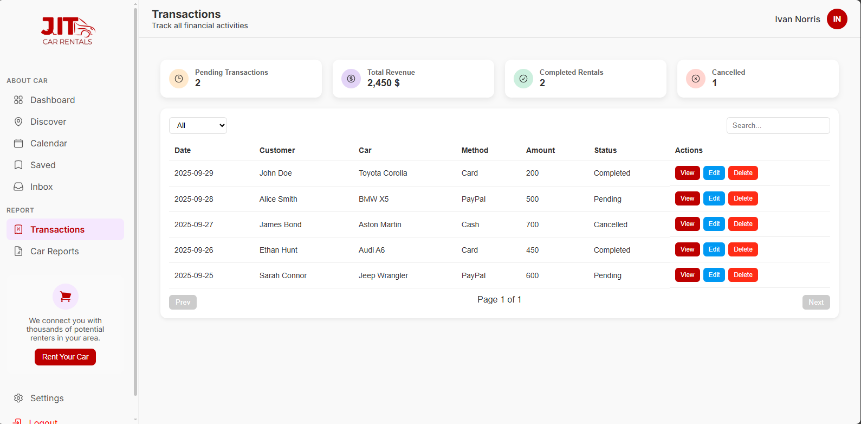Open the Saved menu item
This screenshot has width=861, height=424.
click(x=65, y=165)
